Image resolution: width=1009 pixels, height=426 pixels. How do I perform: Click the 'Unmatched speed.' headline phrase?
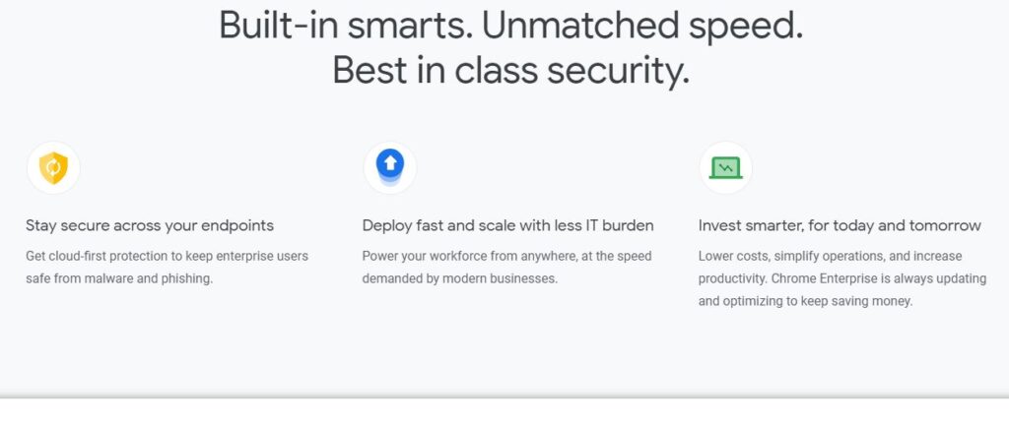point(642,25)
